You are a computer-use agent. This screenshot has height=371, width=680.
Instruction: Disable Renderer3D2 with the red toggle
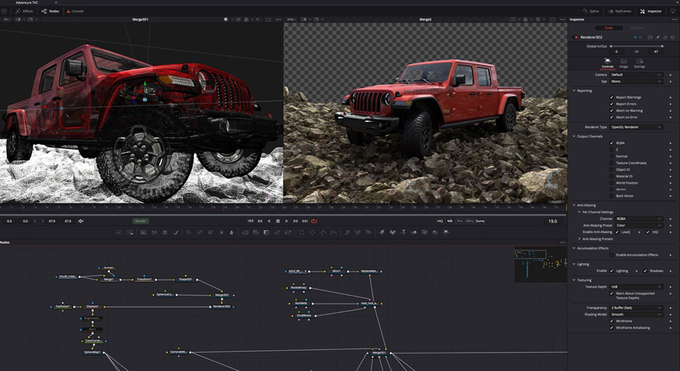pyautogui.click(x=575, y=37)
